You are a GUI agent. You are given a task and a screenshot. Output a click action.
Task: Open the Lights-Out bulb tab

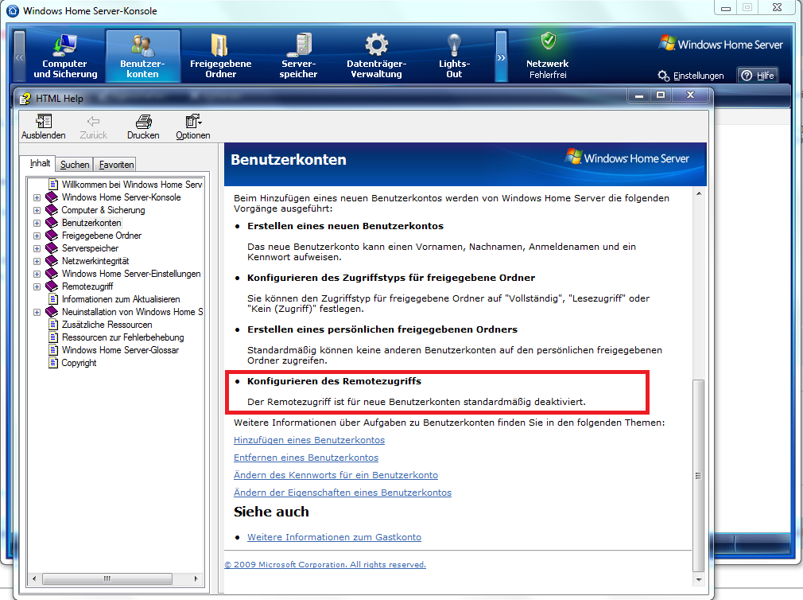click(454, 56)
